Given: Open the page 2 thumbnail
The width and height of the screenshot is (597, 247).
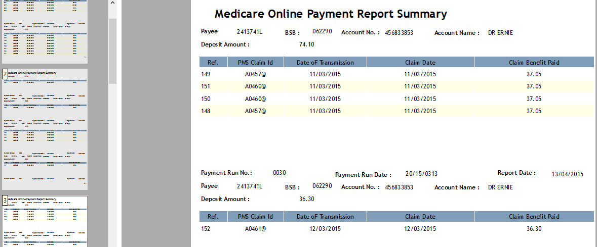Looking at the screenshot, I should pyautogui.click(x=45, y=129).
